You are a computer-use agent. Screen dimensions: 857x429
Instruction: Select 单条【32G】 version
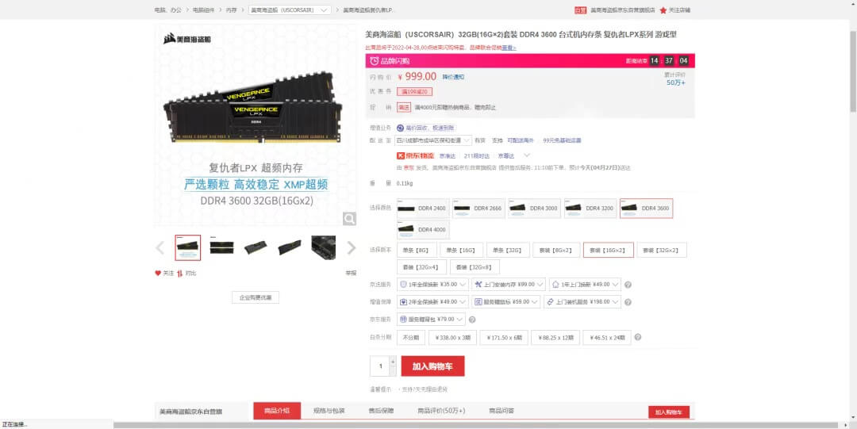click(508, 250)
